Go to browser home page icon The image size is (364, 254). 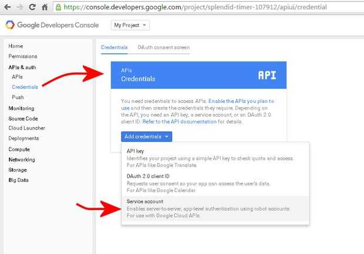pyautogui.click(x=45, y=7)
